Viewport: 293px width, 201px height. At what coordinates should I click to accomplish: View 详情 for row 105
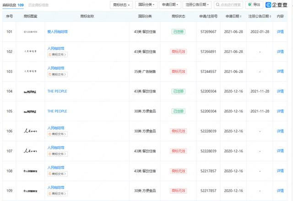(280, 111)
